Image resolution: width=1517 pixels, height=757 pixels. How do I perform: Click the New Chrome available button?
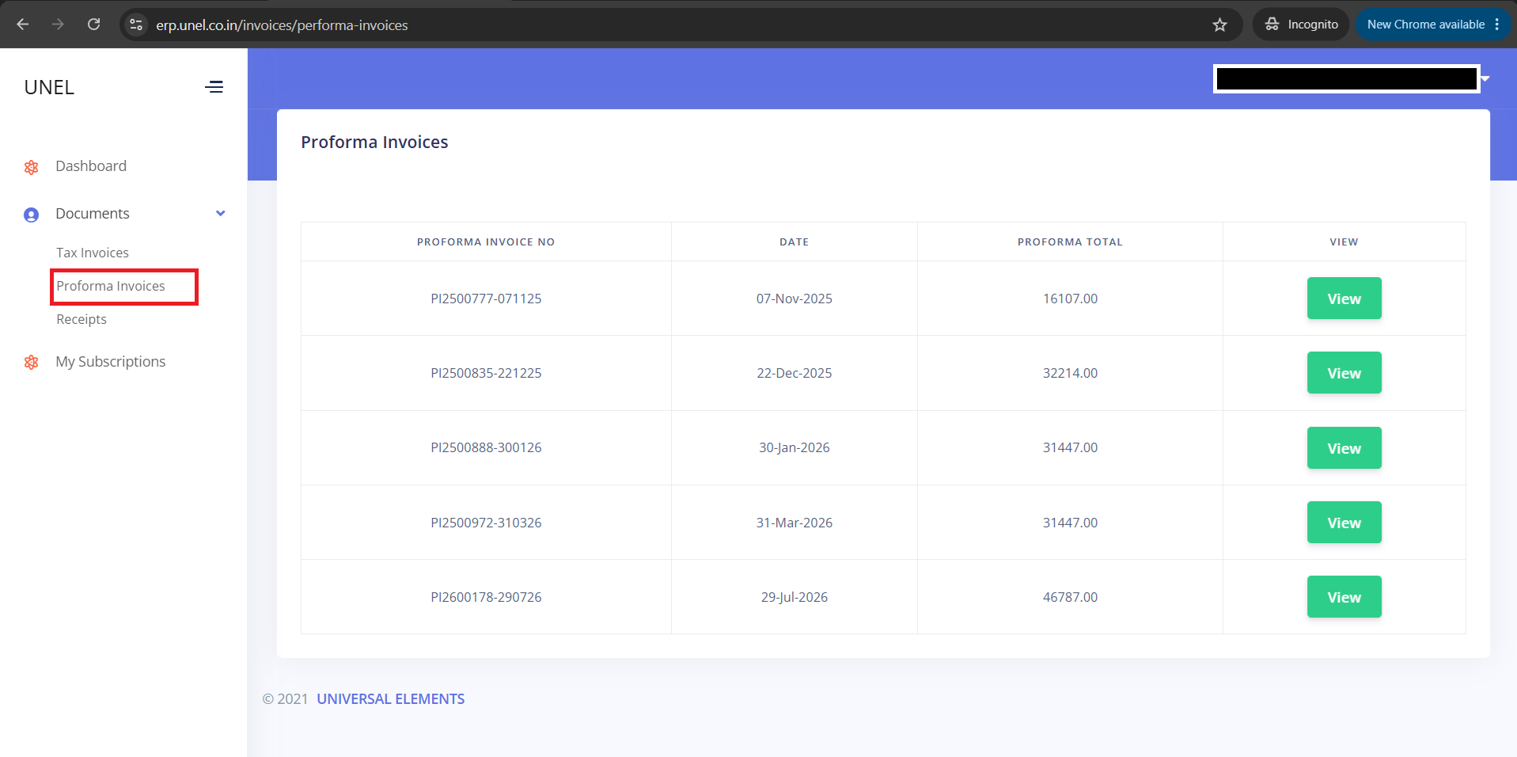point(1433,25)
